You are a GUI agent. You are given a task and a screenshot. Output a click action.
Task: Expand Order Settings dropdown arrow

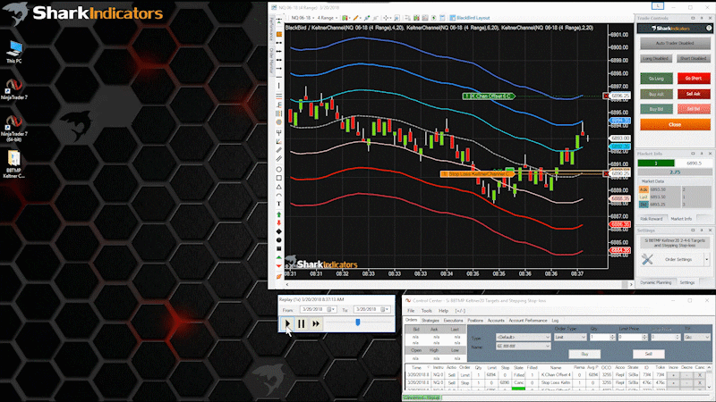pyautogui.click(x=706, y=259)
